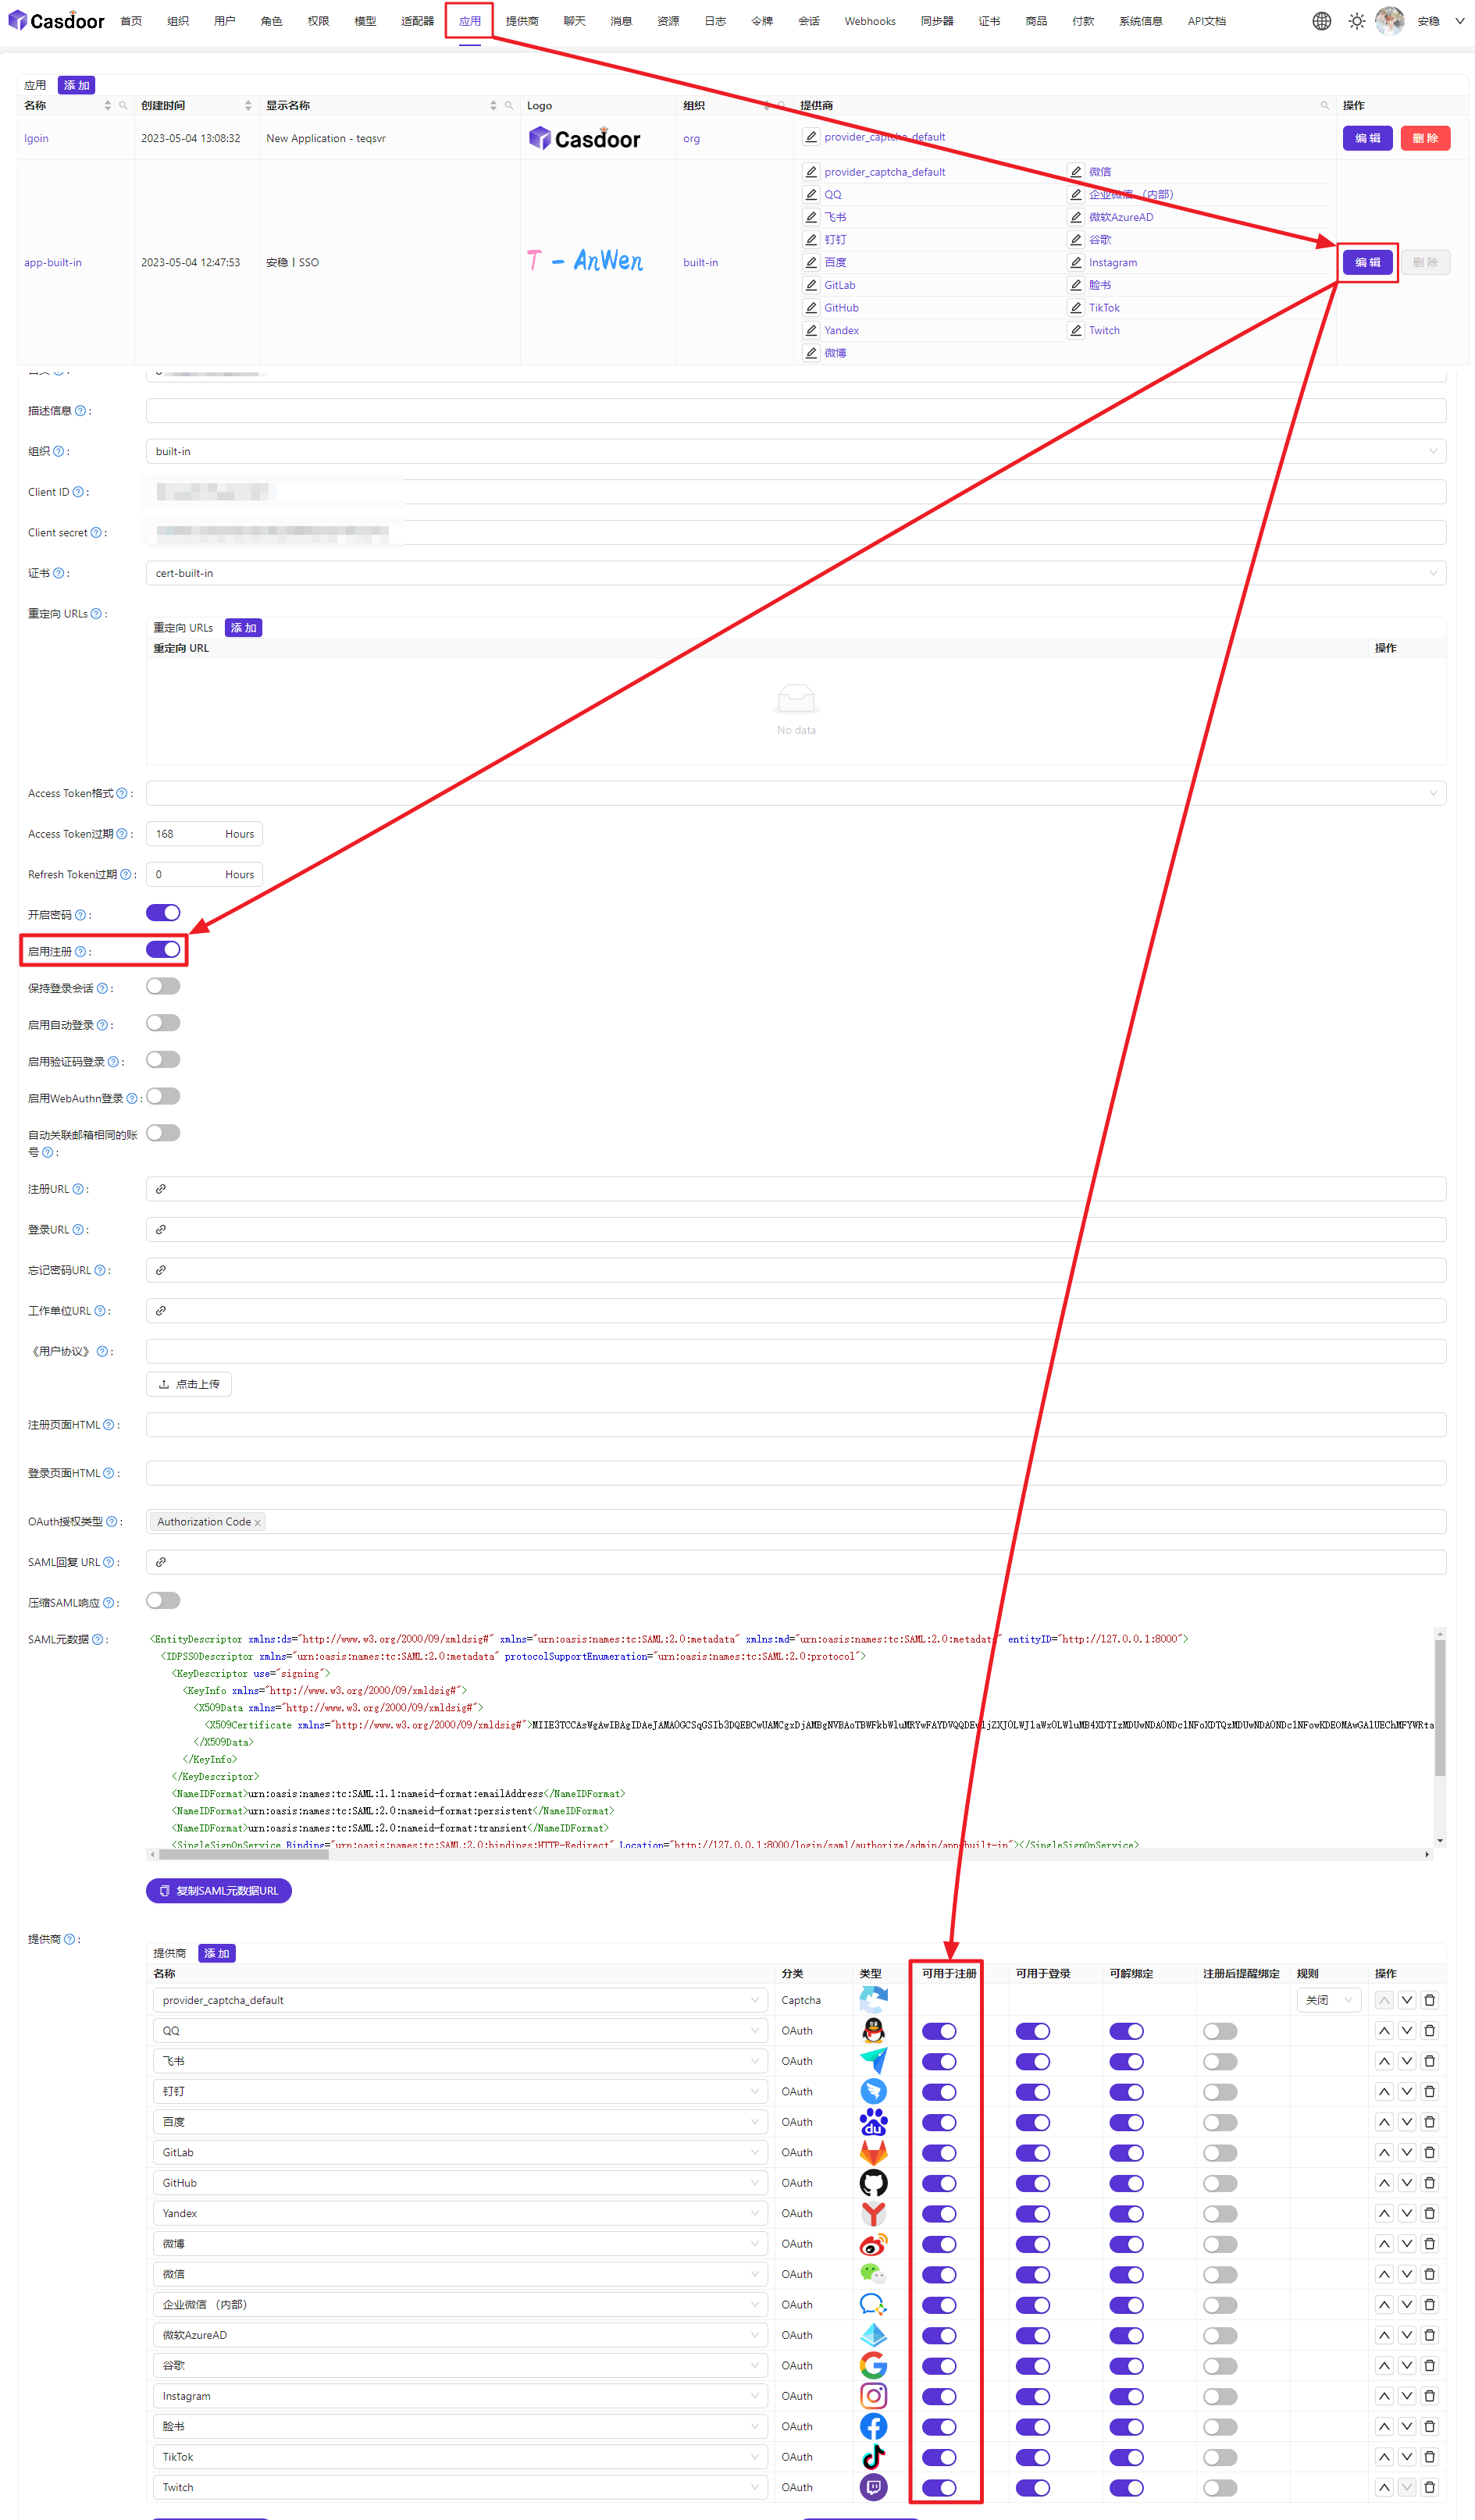This screenshot has height=2520, width=1475.
Task: Click 编辑 button for app-built-in row
Action: click(x=1367, y=263)
